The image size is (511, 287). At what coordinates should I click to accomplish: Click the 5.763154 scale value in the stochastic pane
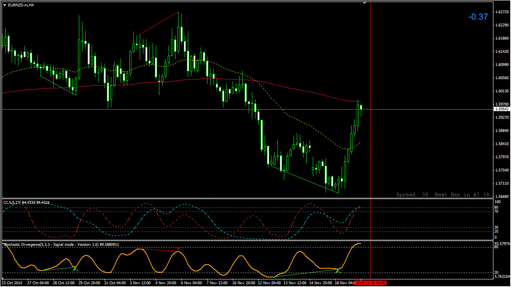[502, 276]
